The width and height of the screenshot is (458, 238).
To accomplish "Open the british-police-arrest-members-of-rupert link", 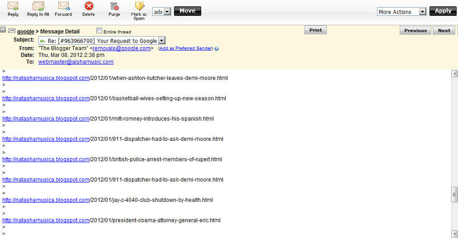I will coord(46,159).
